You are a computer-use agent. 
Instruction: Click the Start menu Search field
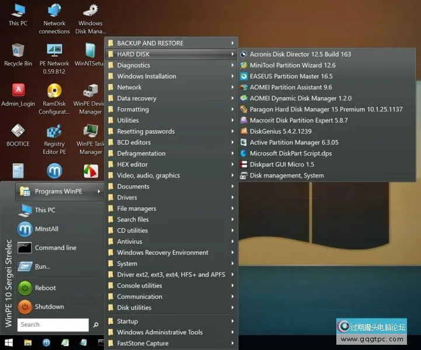point(53,325)
